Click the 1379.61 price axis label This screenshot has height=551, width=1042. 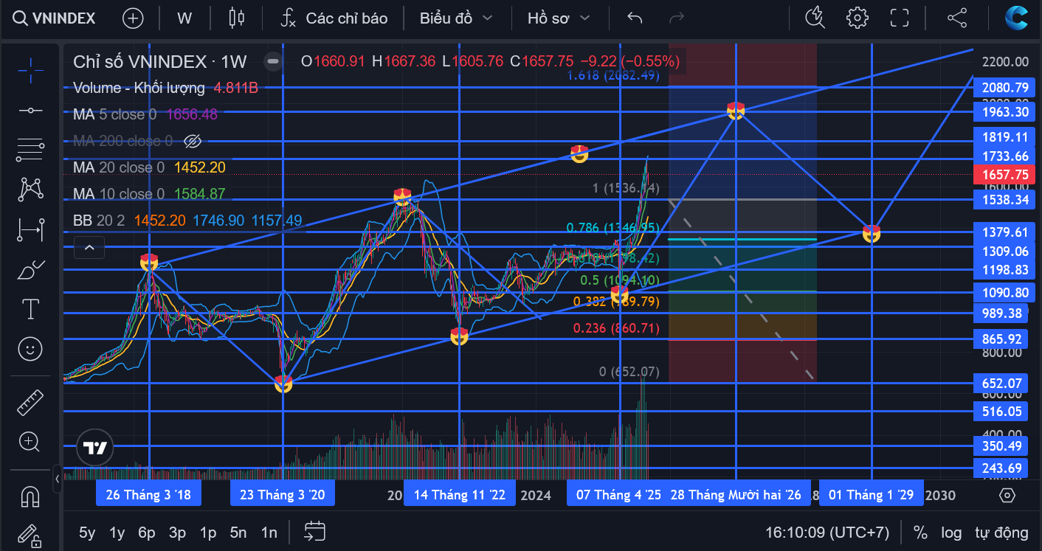click(1005, 232)
